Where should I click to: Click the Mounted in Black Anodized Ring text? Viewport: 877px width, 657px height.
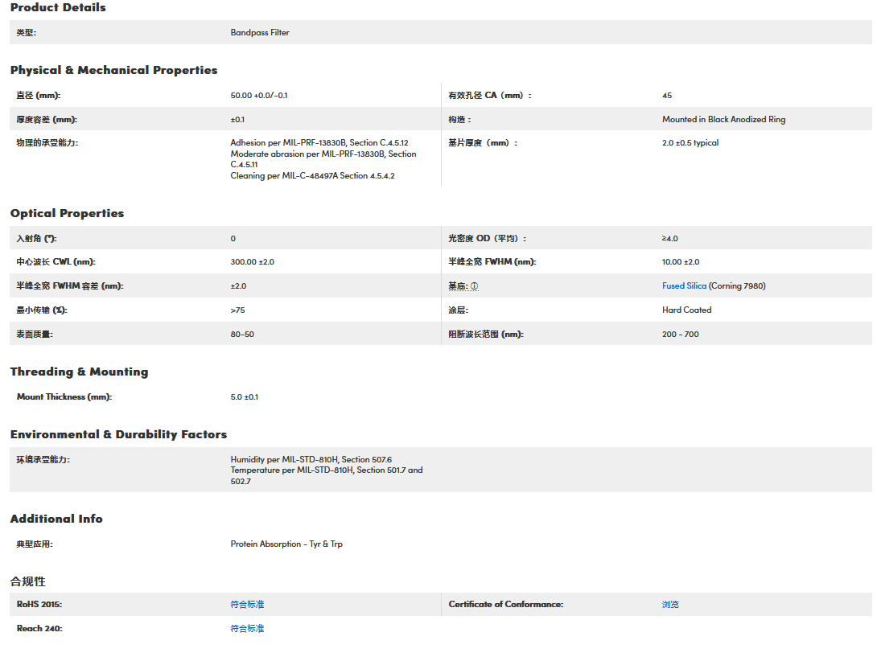[x=723, y=120]
